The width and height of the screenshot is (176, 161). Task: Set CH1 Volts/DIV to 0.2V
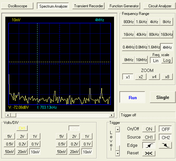22,144
